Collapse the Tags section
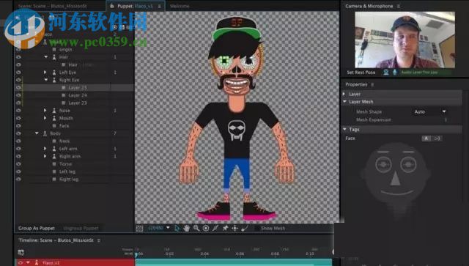 [x=344, y=129]
